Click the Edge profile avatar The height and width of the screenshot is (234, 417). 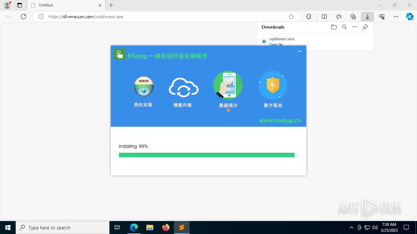(x=7, y=5)
